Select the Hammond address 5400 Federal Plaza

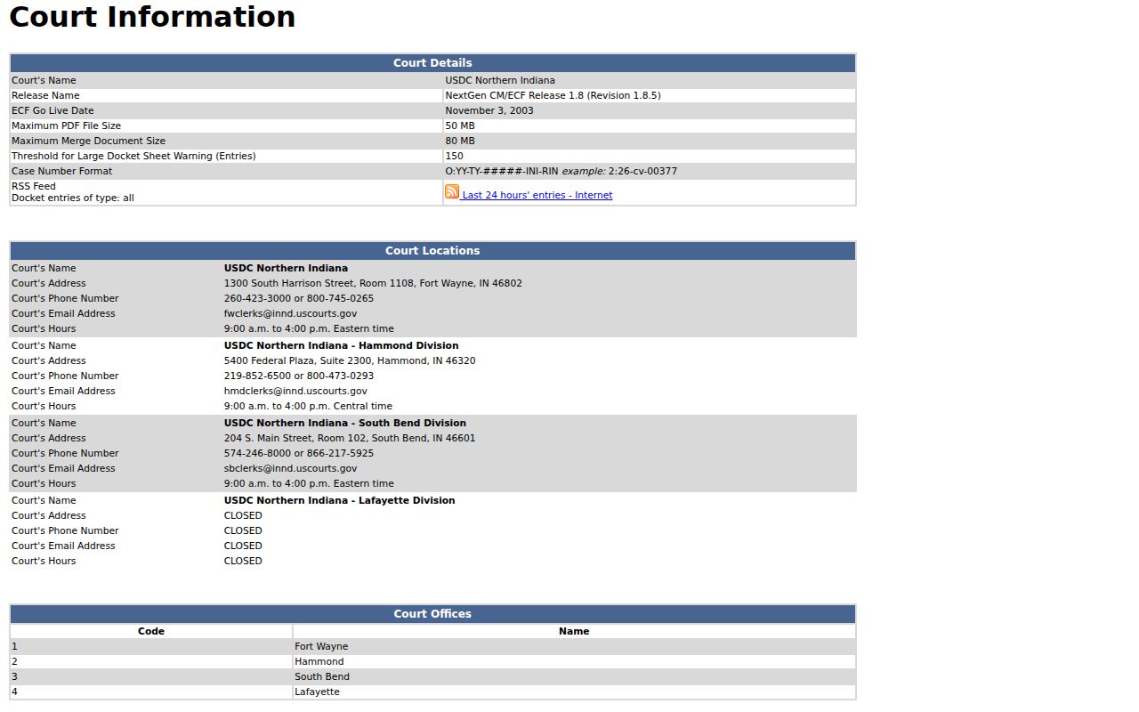coord(350,360)
